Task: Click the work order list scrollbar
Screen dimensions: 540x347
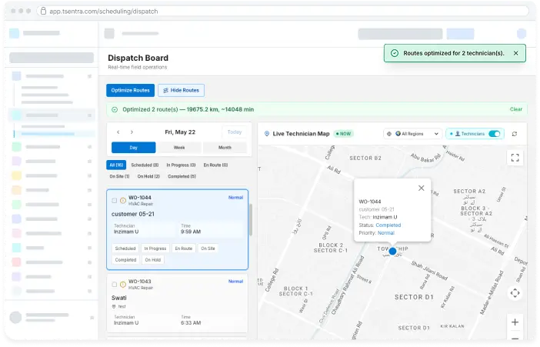Action: click(x=251, y=220)
